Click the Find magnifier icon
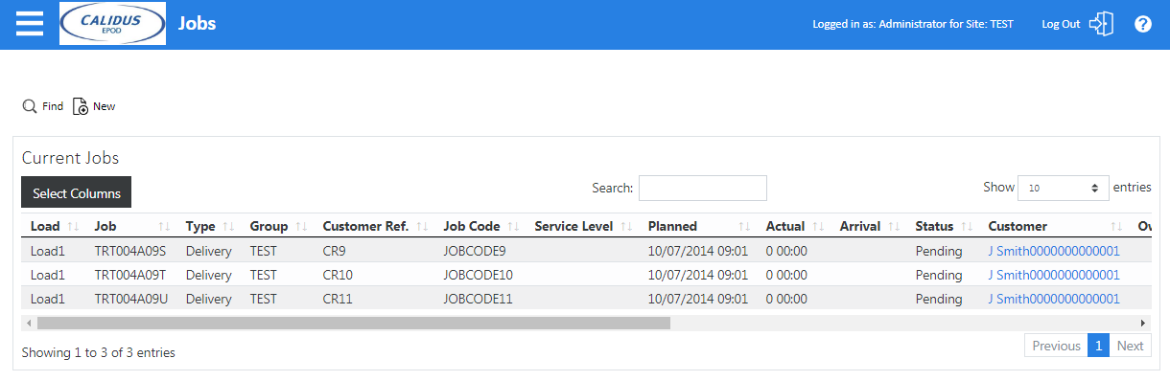This screenshot has width=1170, height=381. (x=30, y=106)
